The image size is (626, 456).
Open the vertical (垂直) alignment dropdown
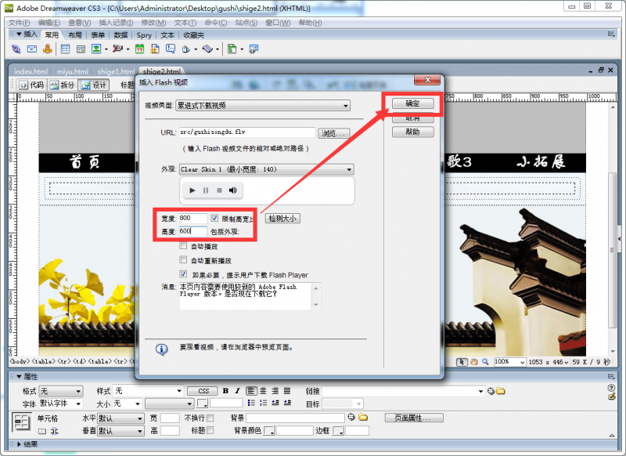121,431
